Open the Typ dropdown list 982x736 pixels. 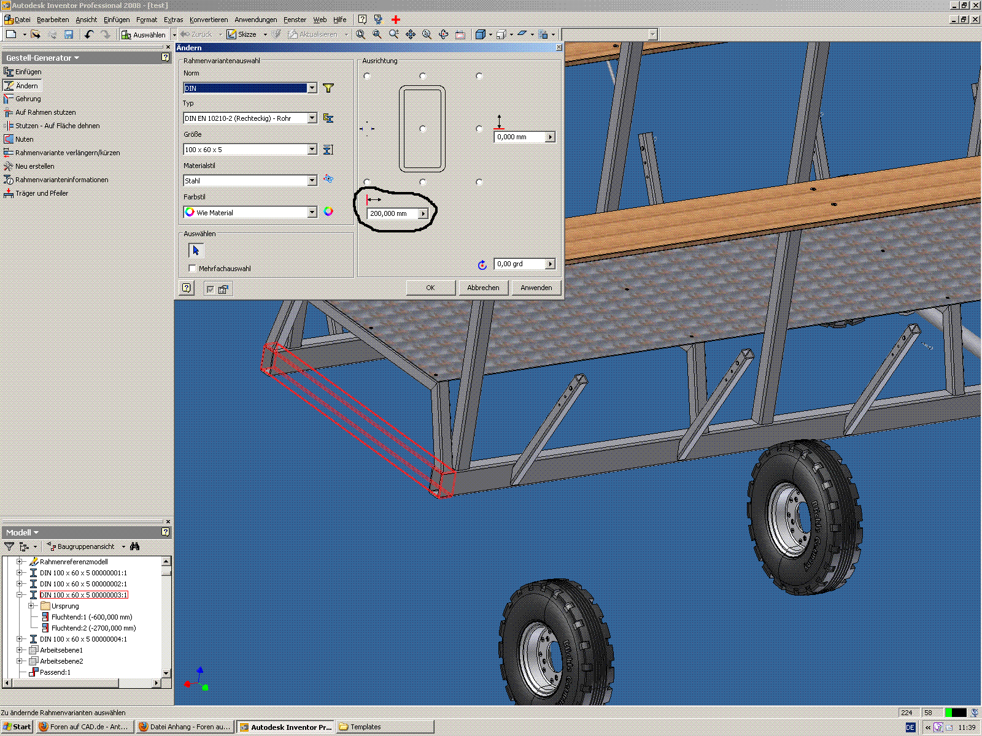click(312, 118)
